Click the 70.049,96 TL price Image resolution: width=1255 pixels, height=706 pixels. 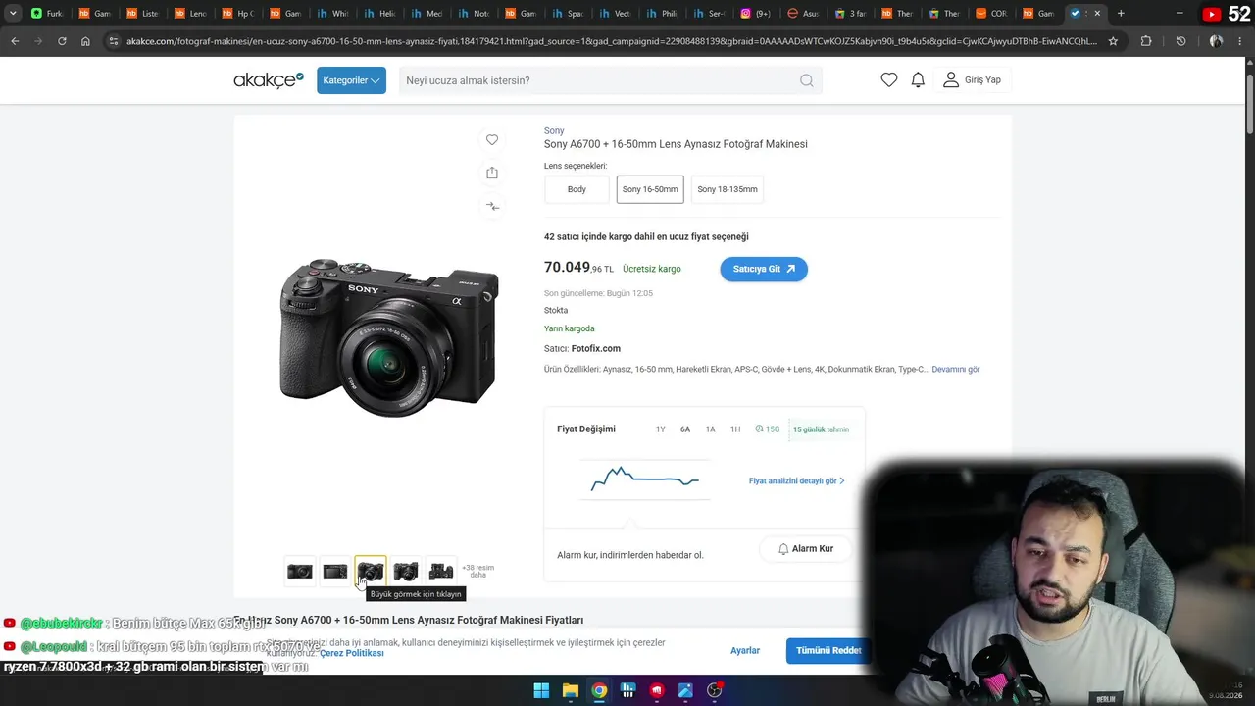point(578,268)
